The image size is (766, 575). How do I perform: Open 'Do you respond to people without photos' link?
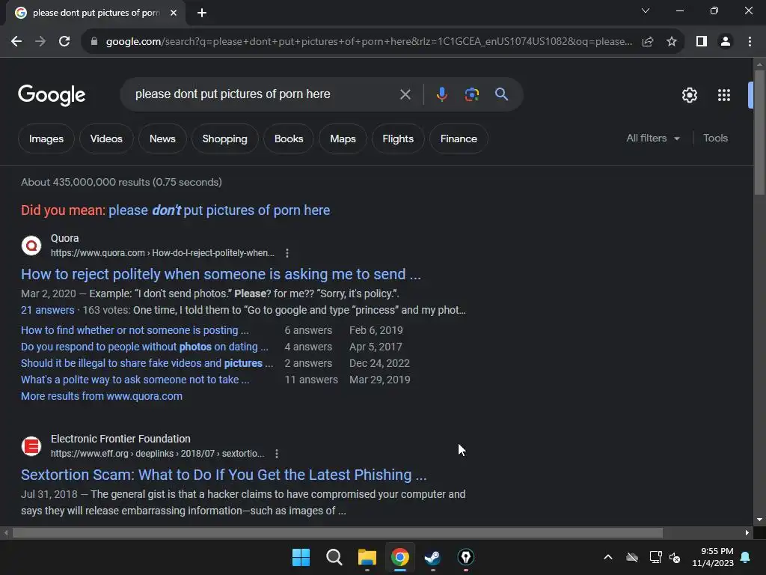click(x=144, y=347)
